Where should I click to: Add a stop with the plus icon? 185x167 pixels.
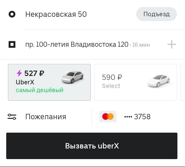172,44
